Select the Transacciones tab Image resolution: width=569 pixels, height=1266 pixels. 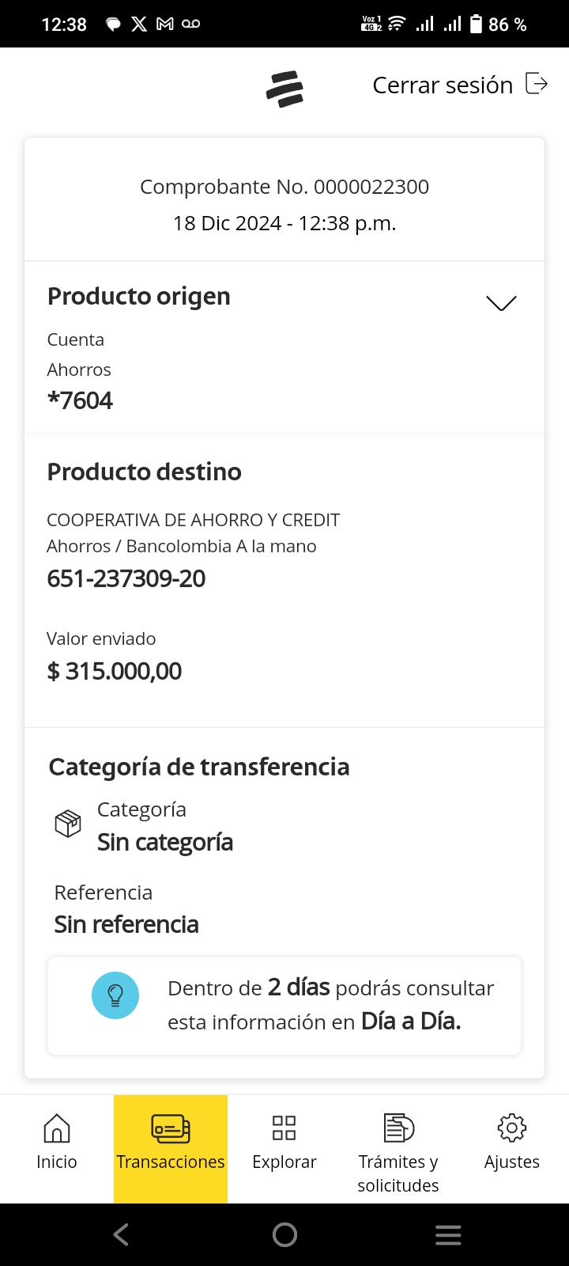coord(171,1142)
